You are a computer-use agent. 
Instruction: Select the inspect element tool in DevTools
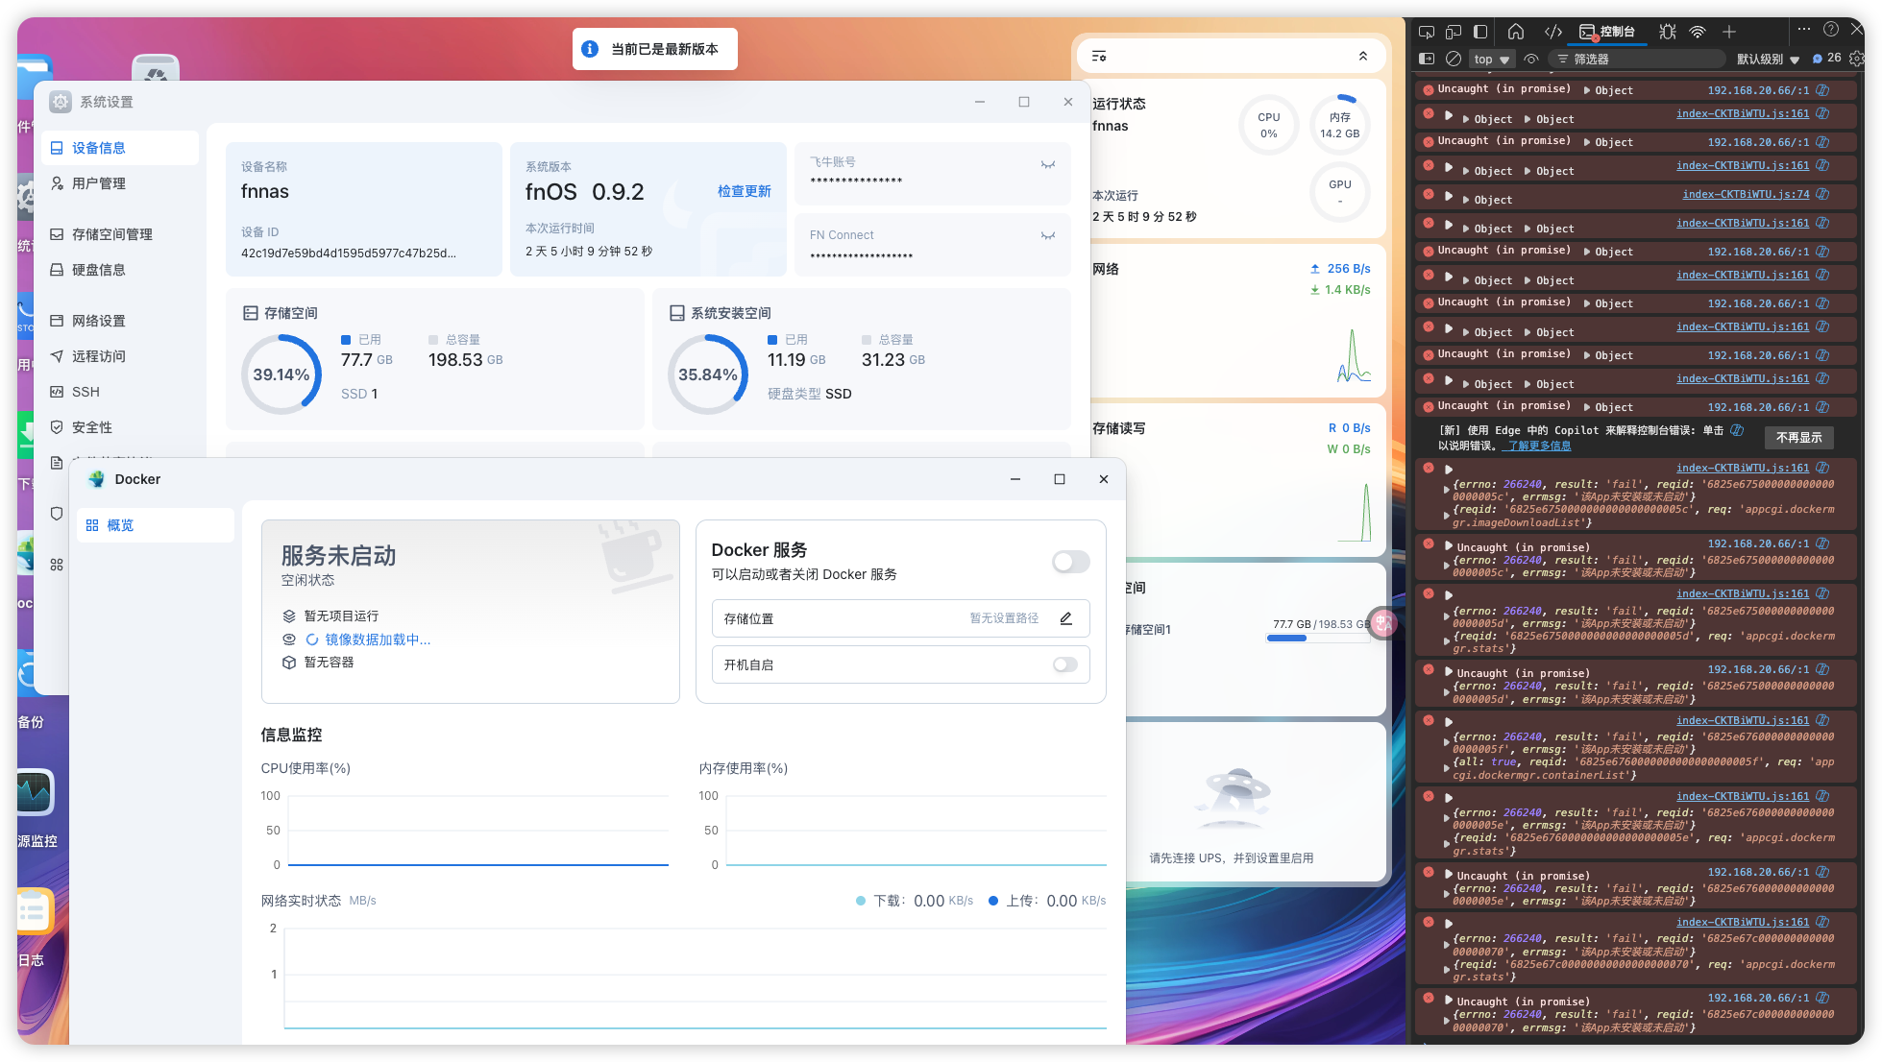1427,32
